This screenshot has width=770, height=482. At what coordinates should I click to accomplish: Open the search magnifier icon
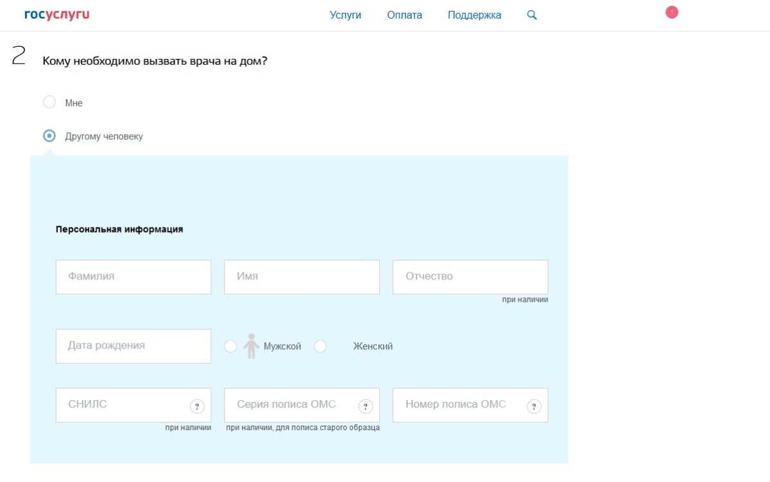[x=531, y=15]
